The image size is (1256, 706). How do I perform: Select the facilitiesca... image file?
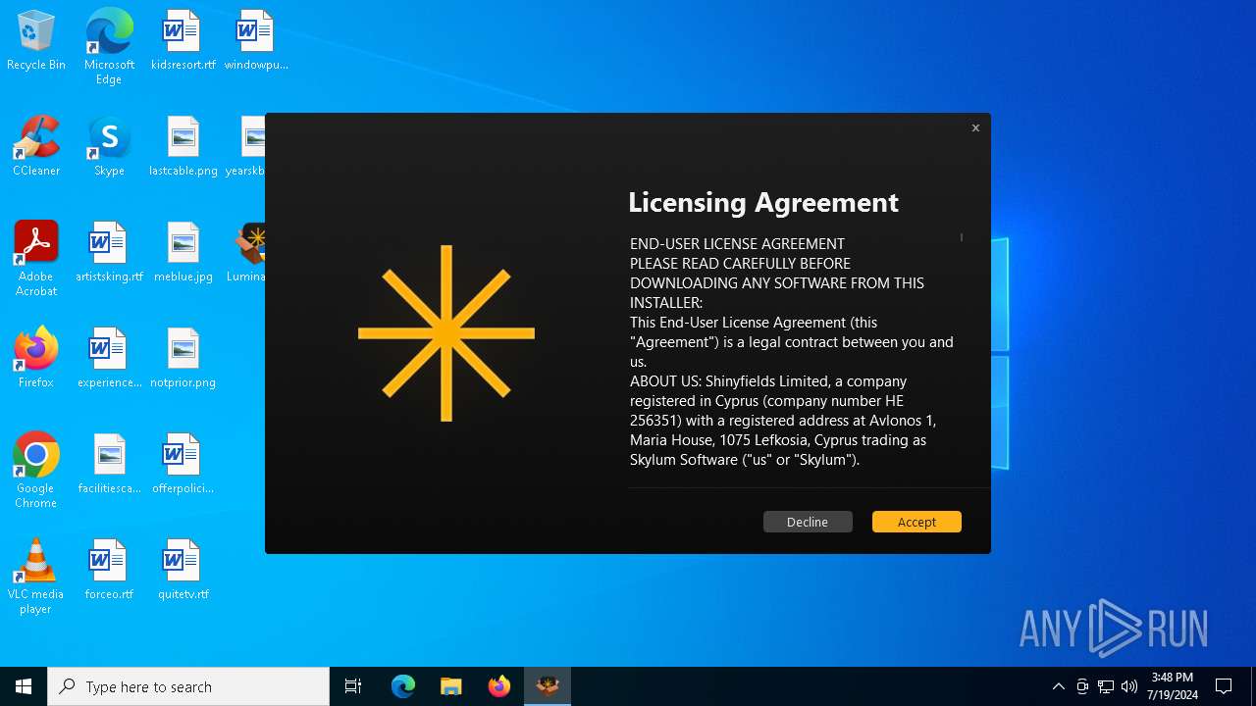(x=109, y=465)
